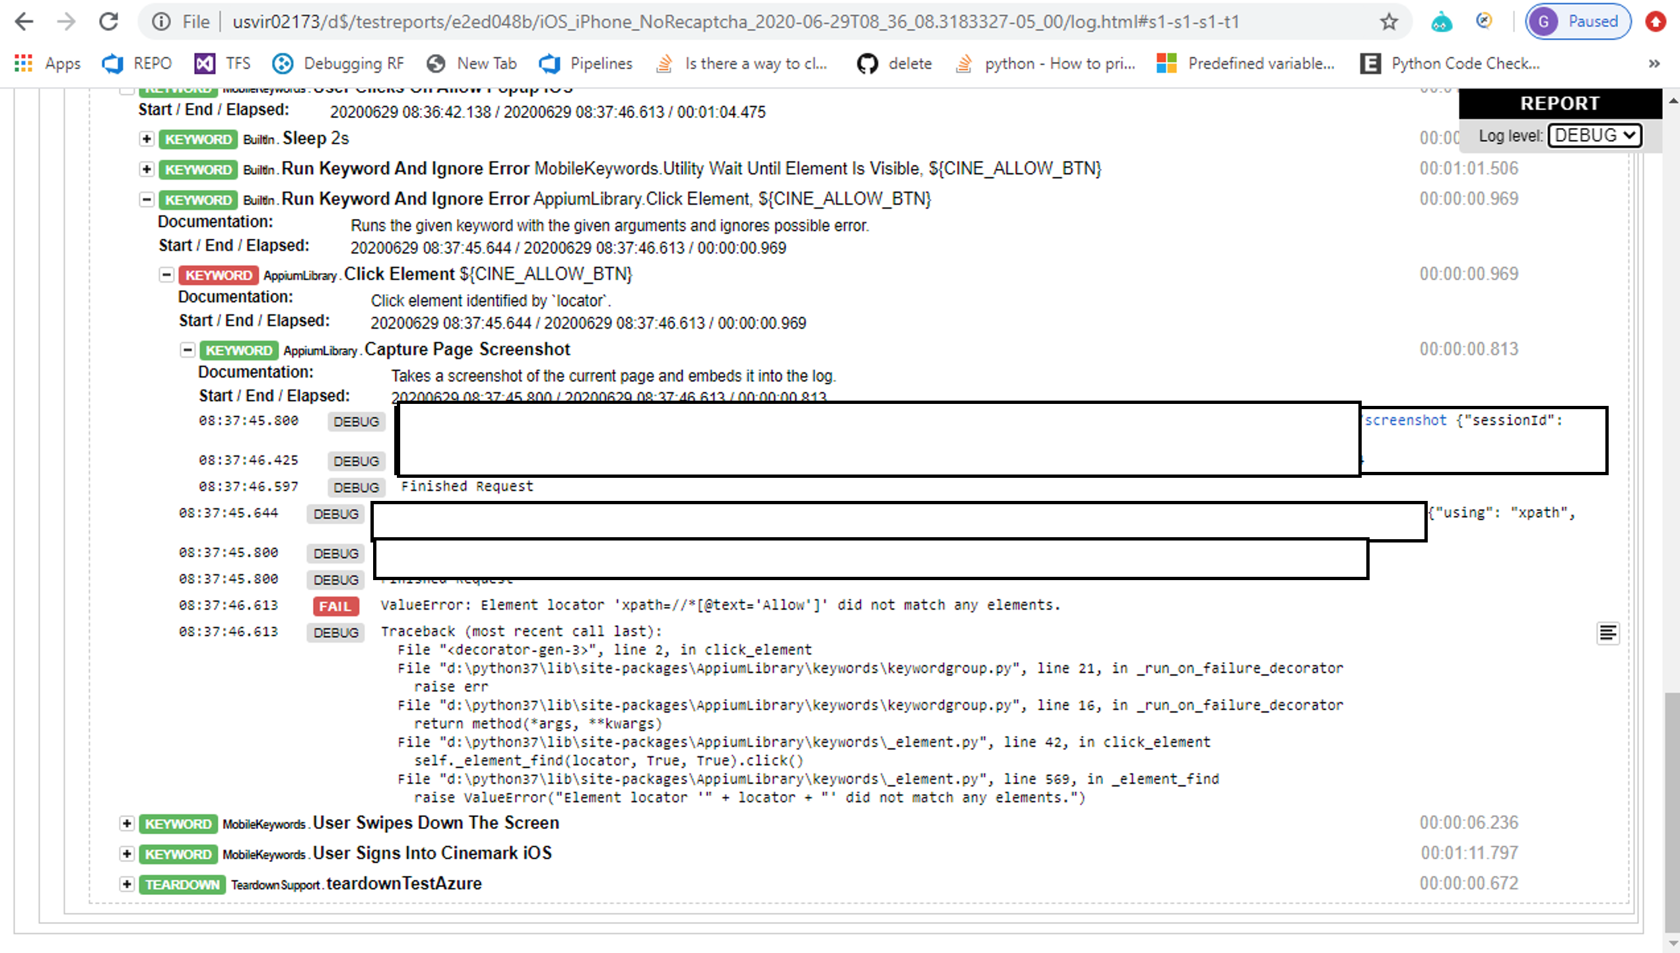Viewport: 1680px width, 953px height.
Task: Bookmark this page using the star icon
Action: click(1388, 21)
